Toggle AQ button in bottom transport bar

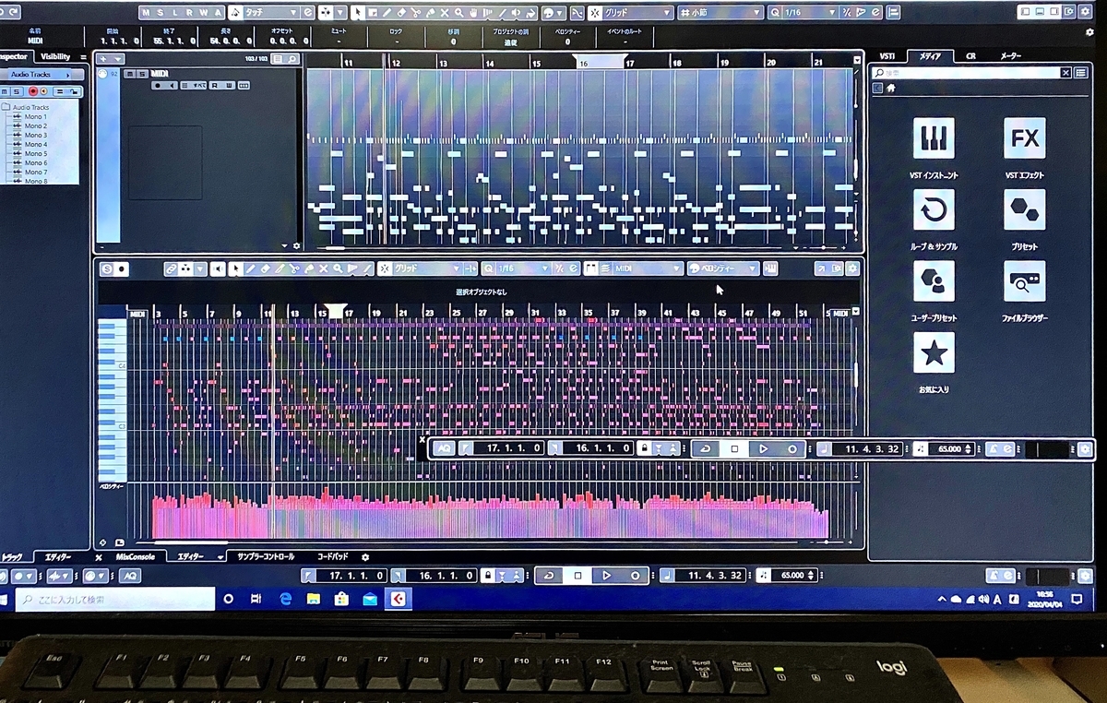coord(130,576)
